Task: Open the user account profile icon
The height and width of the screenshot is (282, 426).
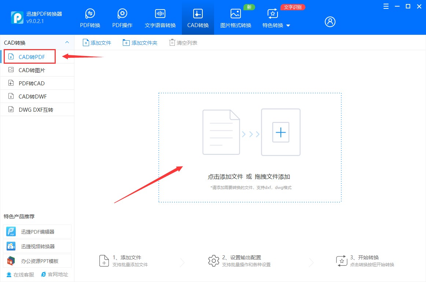Action: 330,22
